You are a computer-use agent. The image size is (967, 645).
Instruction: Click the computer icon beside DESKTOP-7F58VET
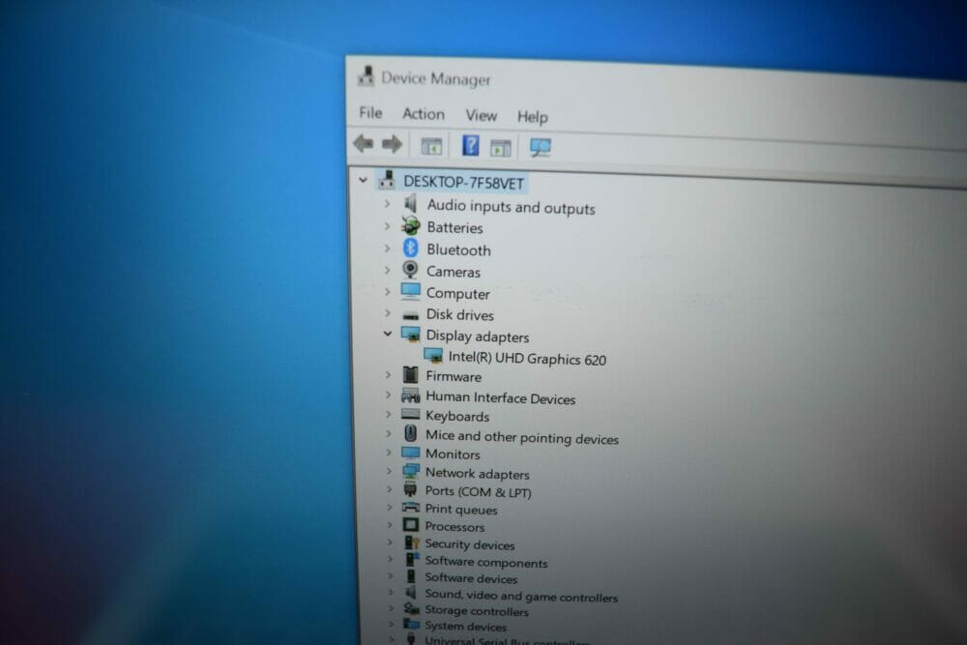[x=387, y=180]
